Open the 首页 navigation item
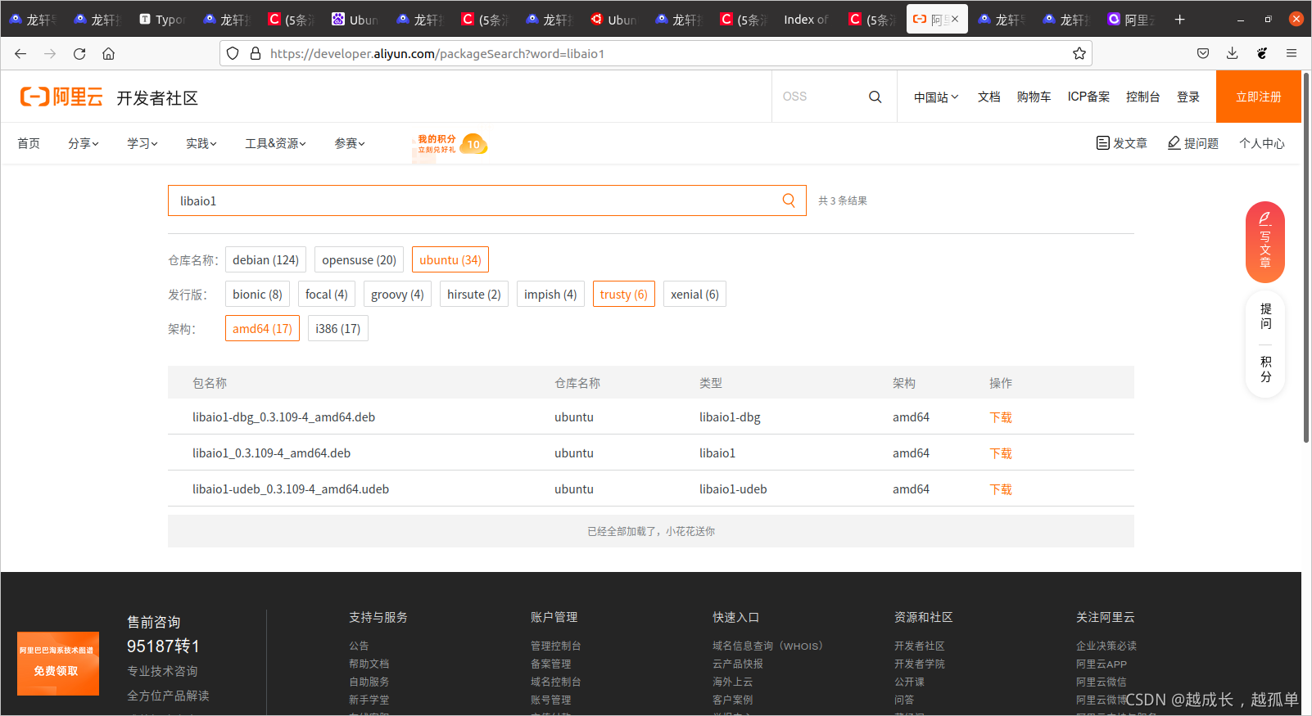 pyautogui.click(x=29, y=143)
